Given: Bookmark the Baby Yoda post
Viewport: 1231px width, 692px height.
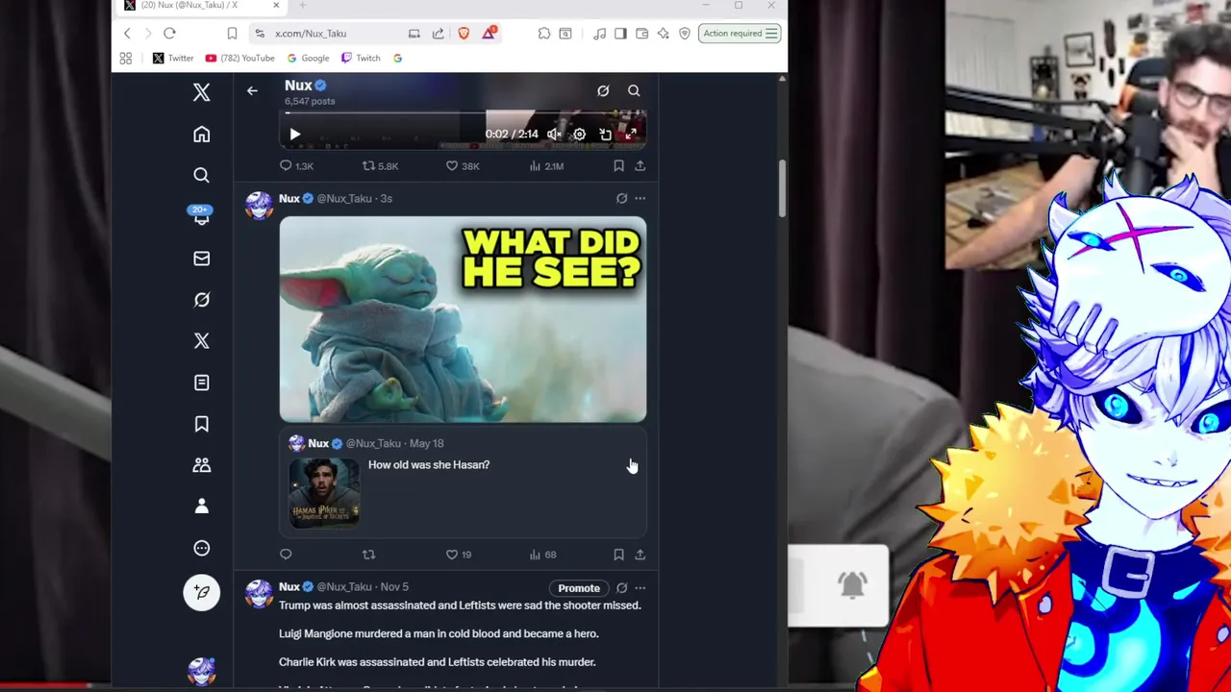Looking at the screenshot, I should [x=618, y=555].
